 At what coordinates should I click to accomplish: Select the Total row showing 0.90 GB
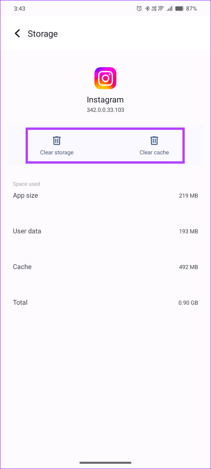pos(105,302)
